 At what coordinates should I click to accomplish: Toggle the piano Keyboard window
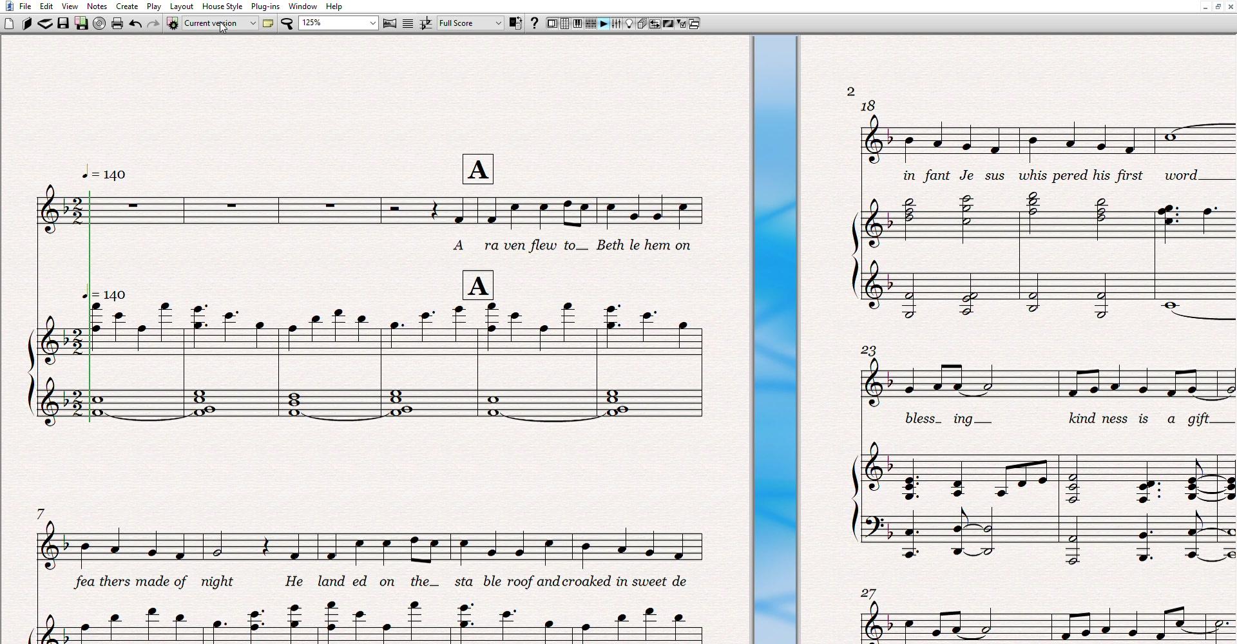tap(578, 24)
